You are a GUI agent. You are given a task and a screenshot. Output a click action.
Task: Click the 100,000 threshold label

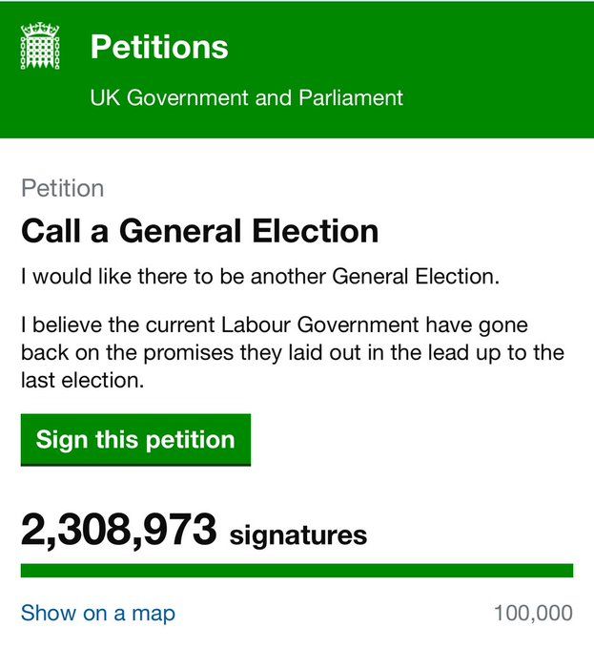pos(533,613)
